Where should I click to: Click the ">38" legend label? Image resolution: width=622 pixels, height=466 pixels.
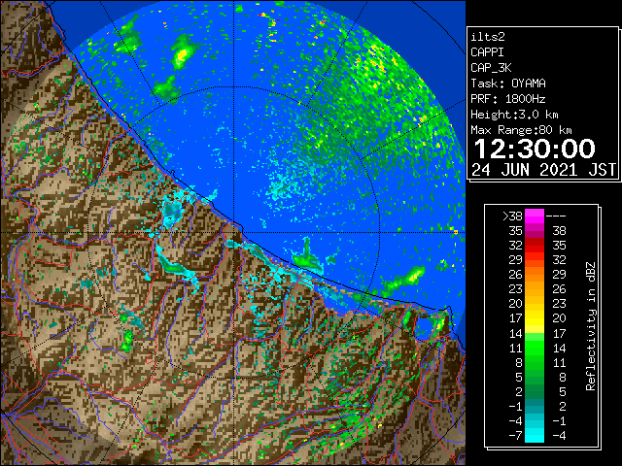click(x=512, y=216)
